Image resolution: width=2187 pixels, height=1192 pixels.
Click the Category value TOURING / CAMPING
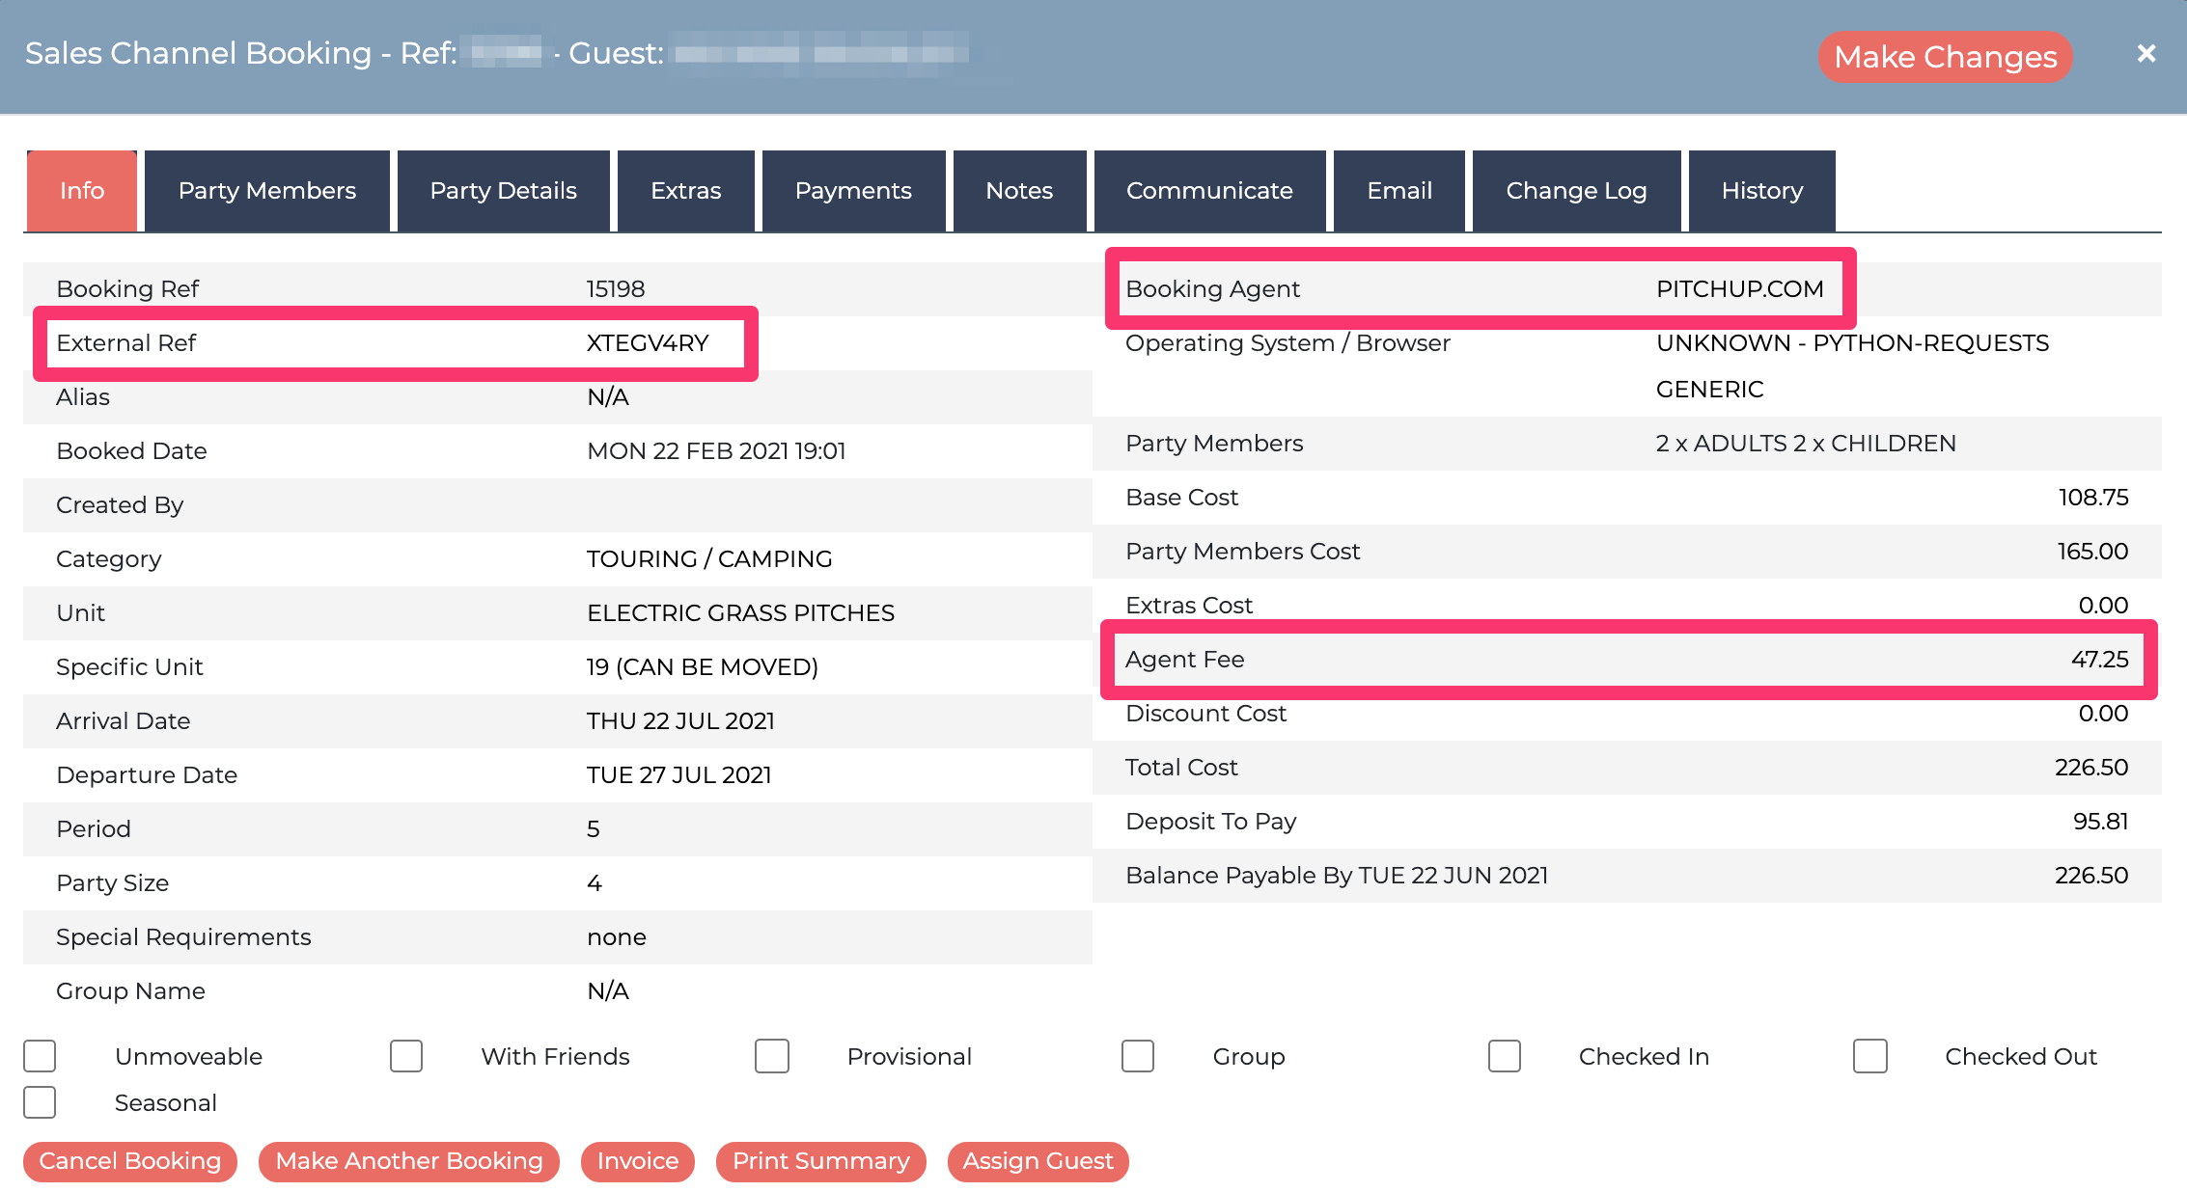[709, 559]
